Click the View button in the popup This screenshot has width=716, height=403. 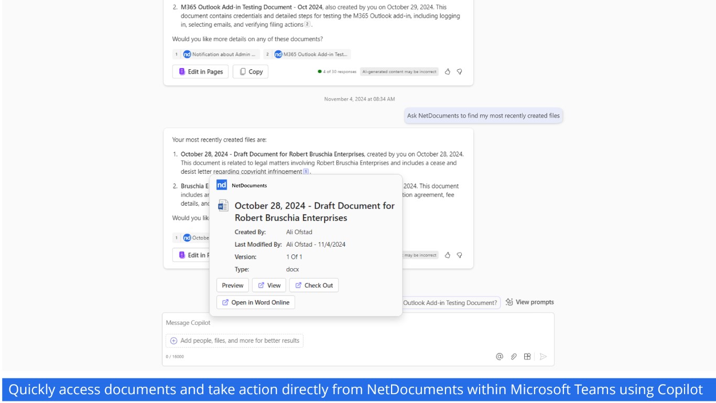click(x=269, y=285)
